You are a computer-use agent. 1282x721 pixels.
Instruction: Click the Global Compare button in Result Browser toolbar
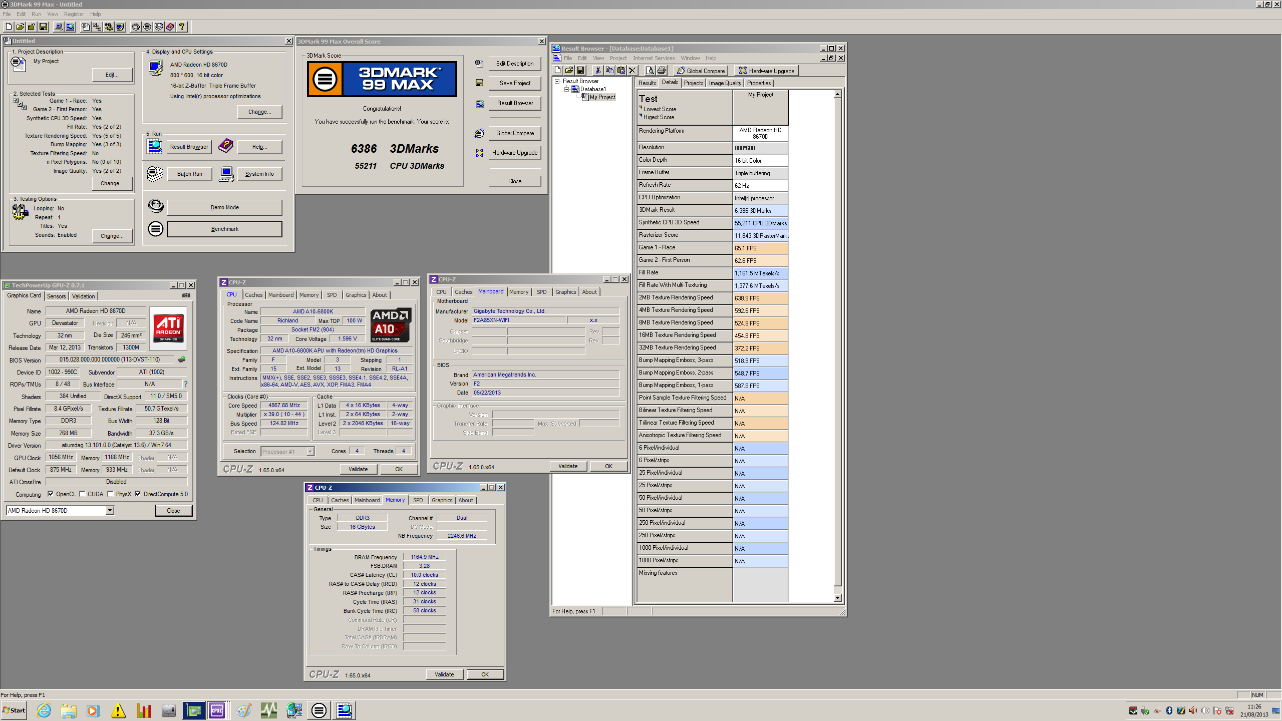[701, 71]
